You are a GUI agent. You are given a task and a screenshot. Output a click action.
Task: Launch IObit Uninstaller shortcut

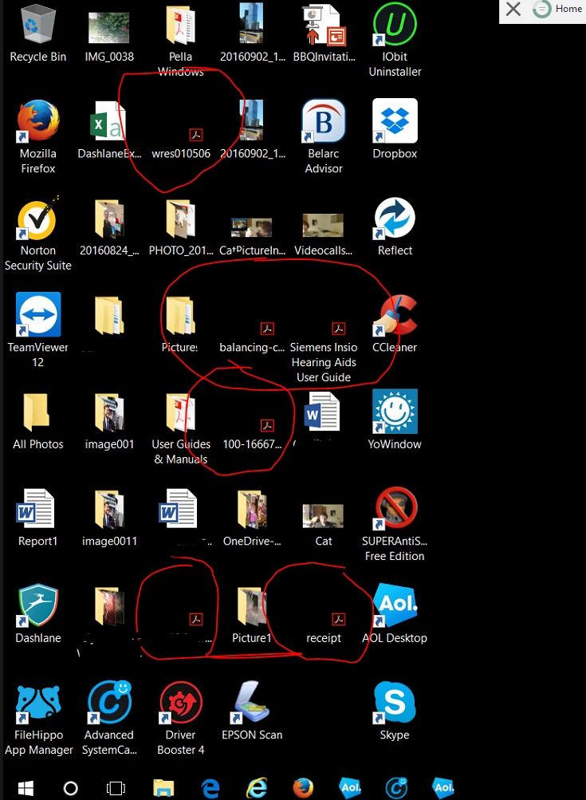[395, 25]
